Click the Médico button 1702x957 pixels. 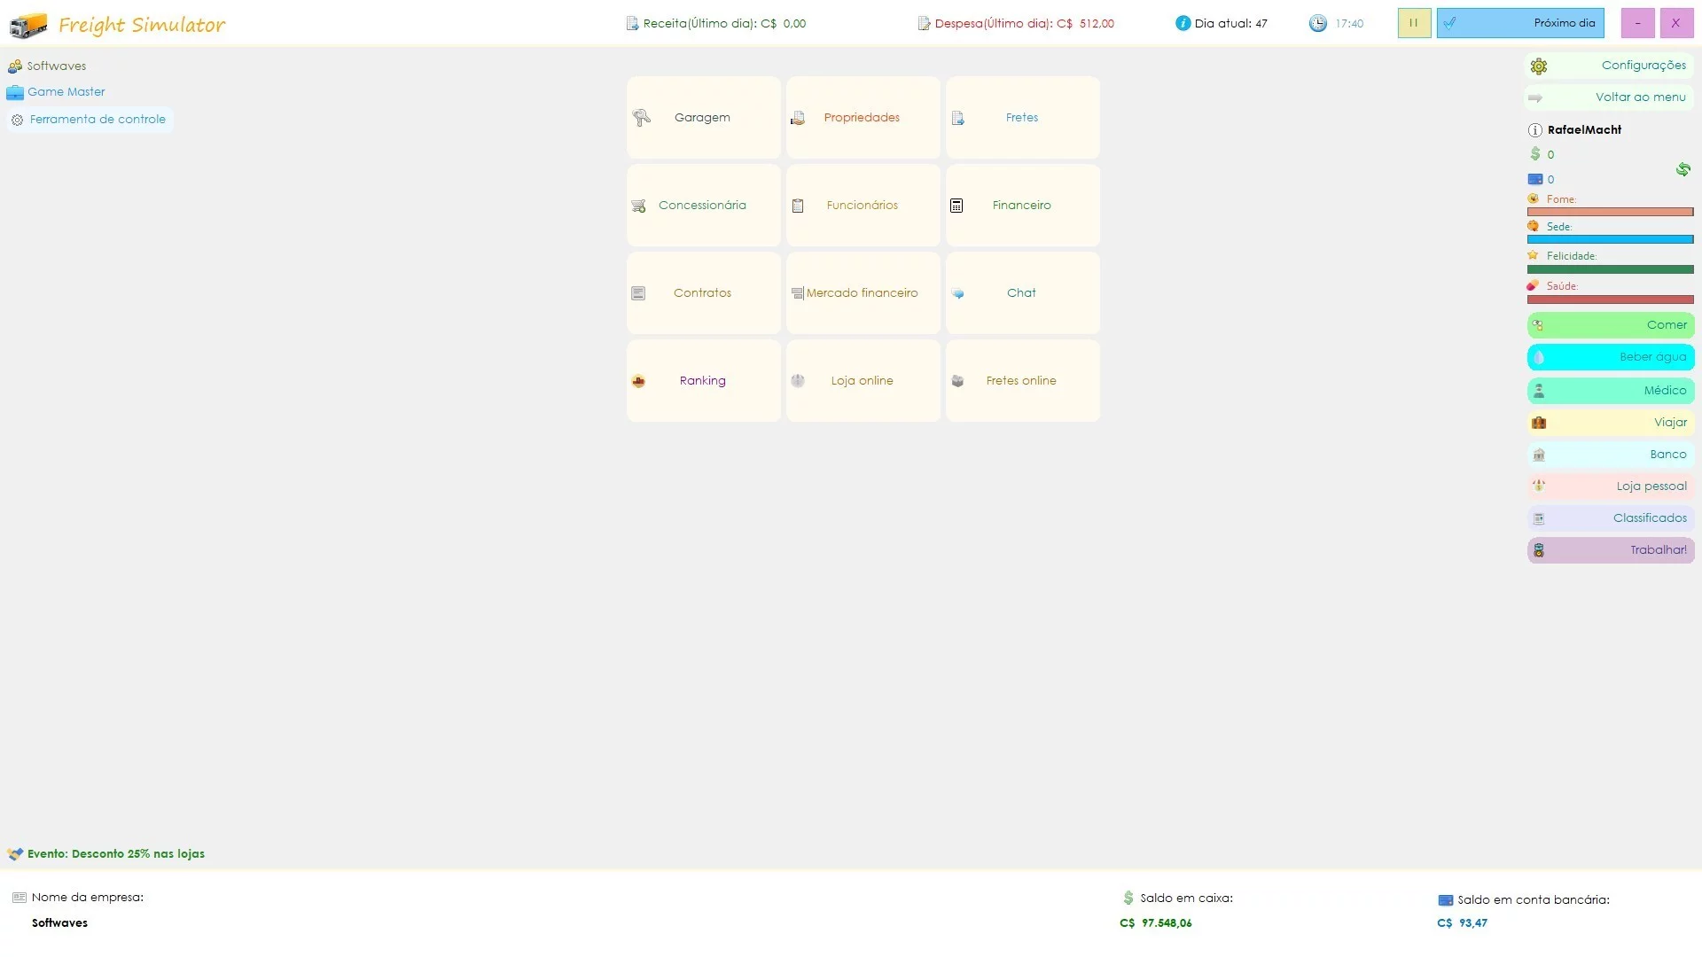1611,391
